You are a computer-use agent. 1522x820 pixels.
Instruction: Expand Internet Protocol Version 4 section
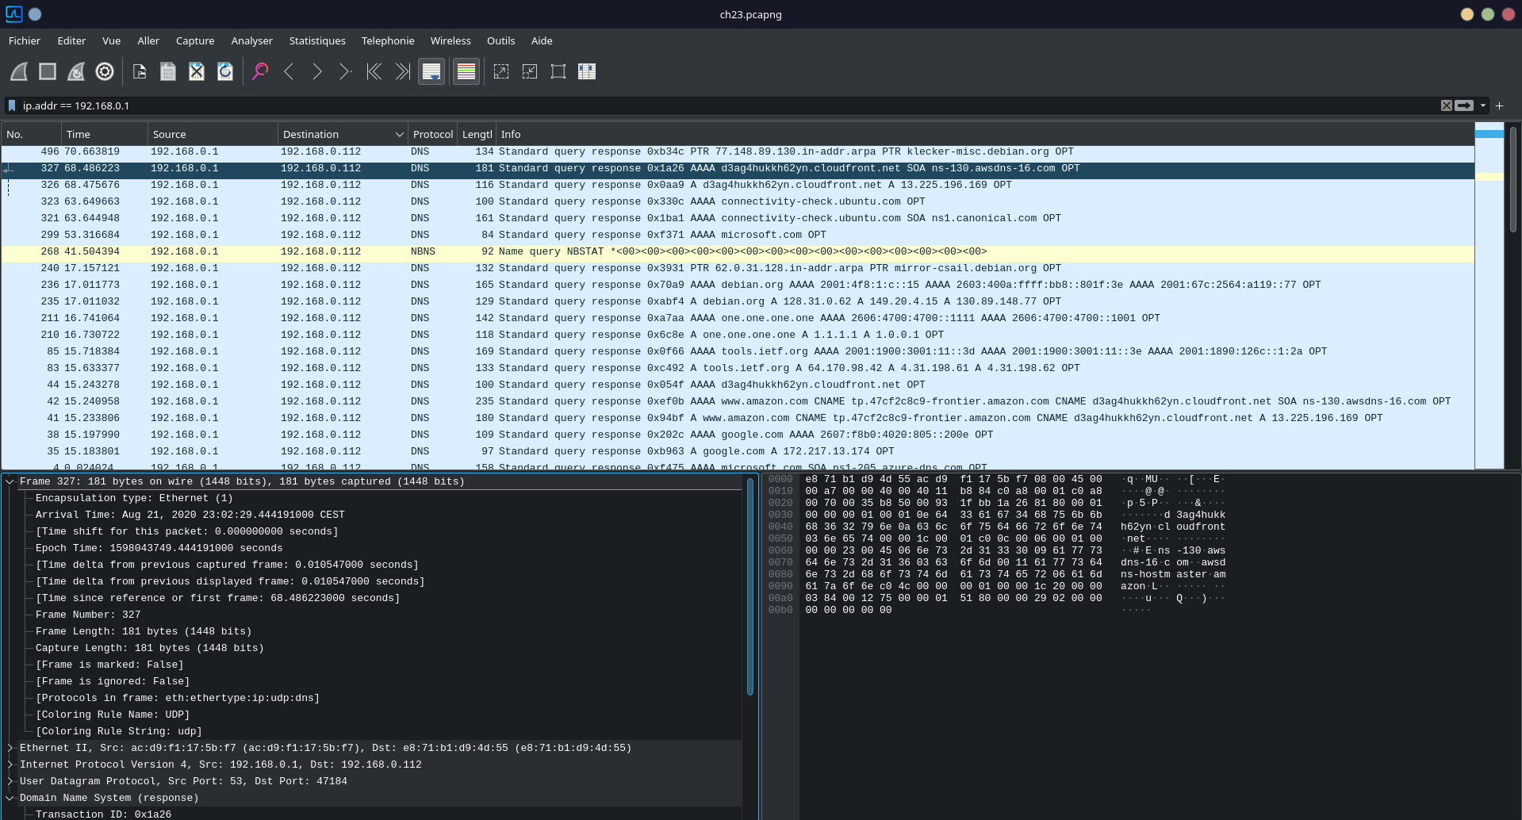coord(10,764)
